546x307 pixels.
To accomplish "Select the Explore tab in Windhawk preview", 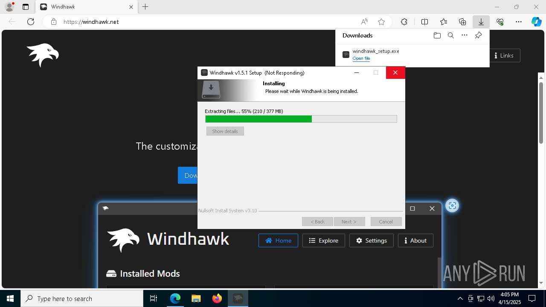I will click(324, 240).
